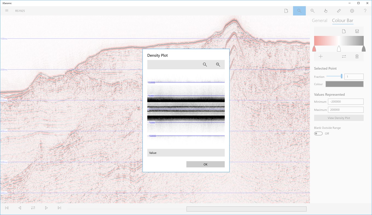The image size is (372, 215).
Task: Open the Help question mark
Action: 365,11
